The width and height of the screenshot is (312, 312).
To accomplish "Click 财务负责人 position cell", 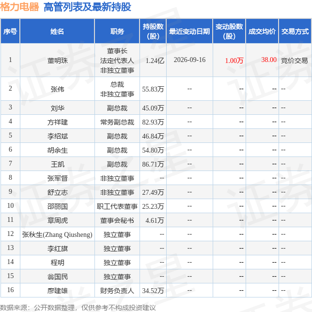I will tap(117, 291).
